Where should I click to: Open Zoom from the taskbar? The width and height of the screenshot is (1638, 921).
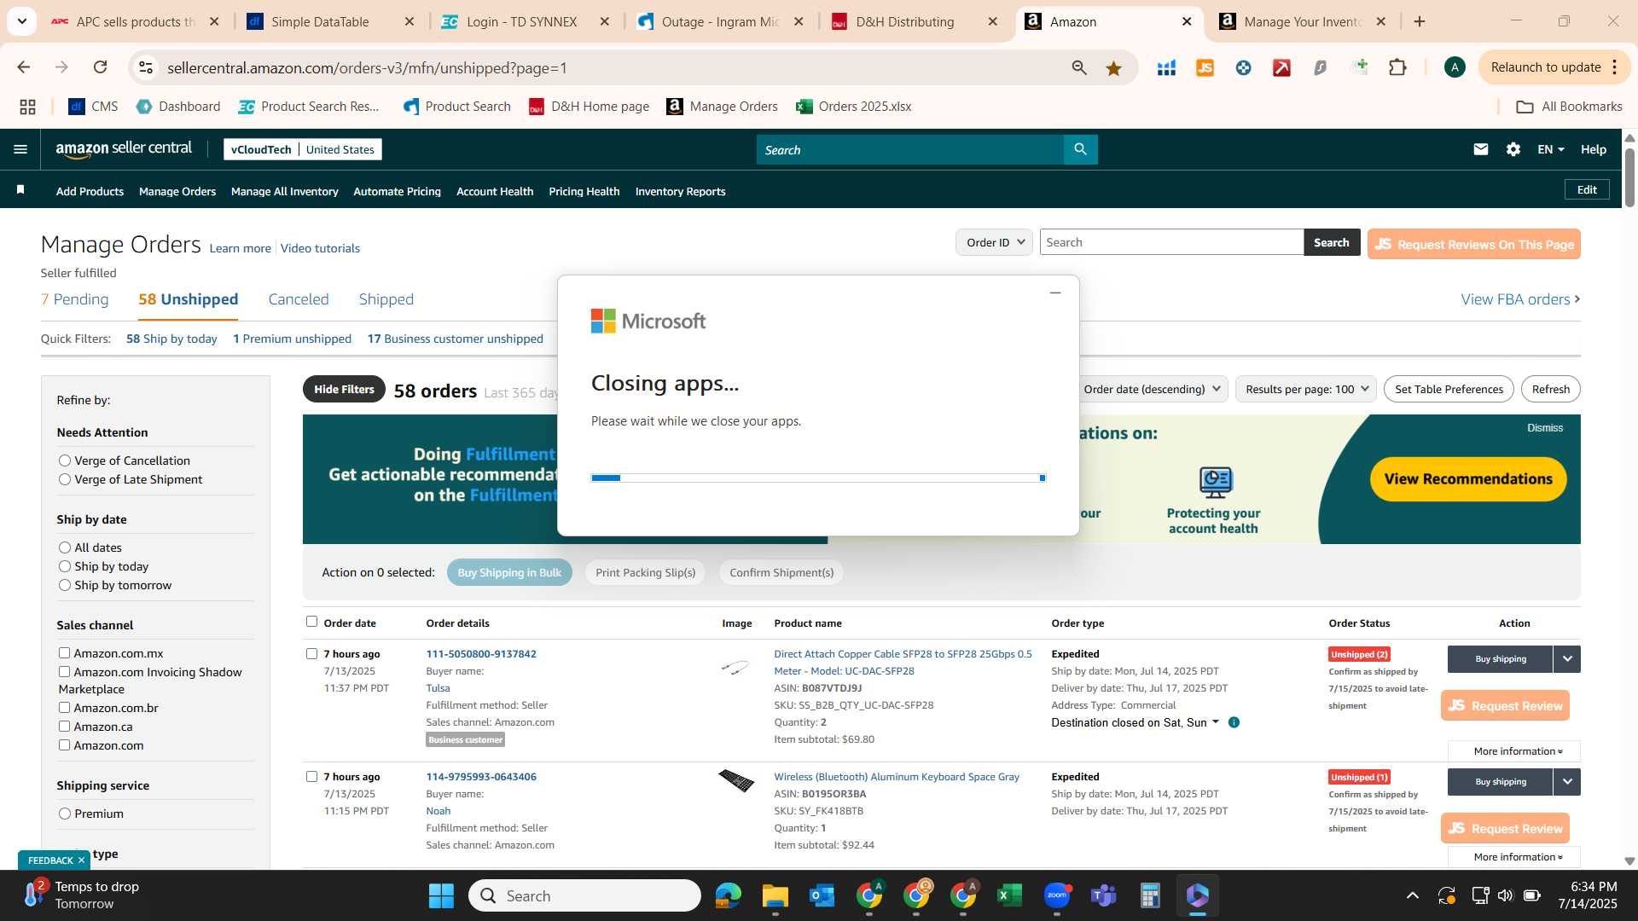point(1057,895)
